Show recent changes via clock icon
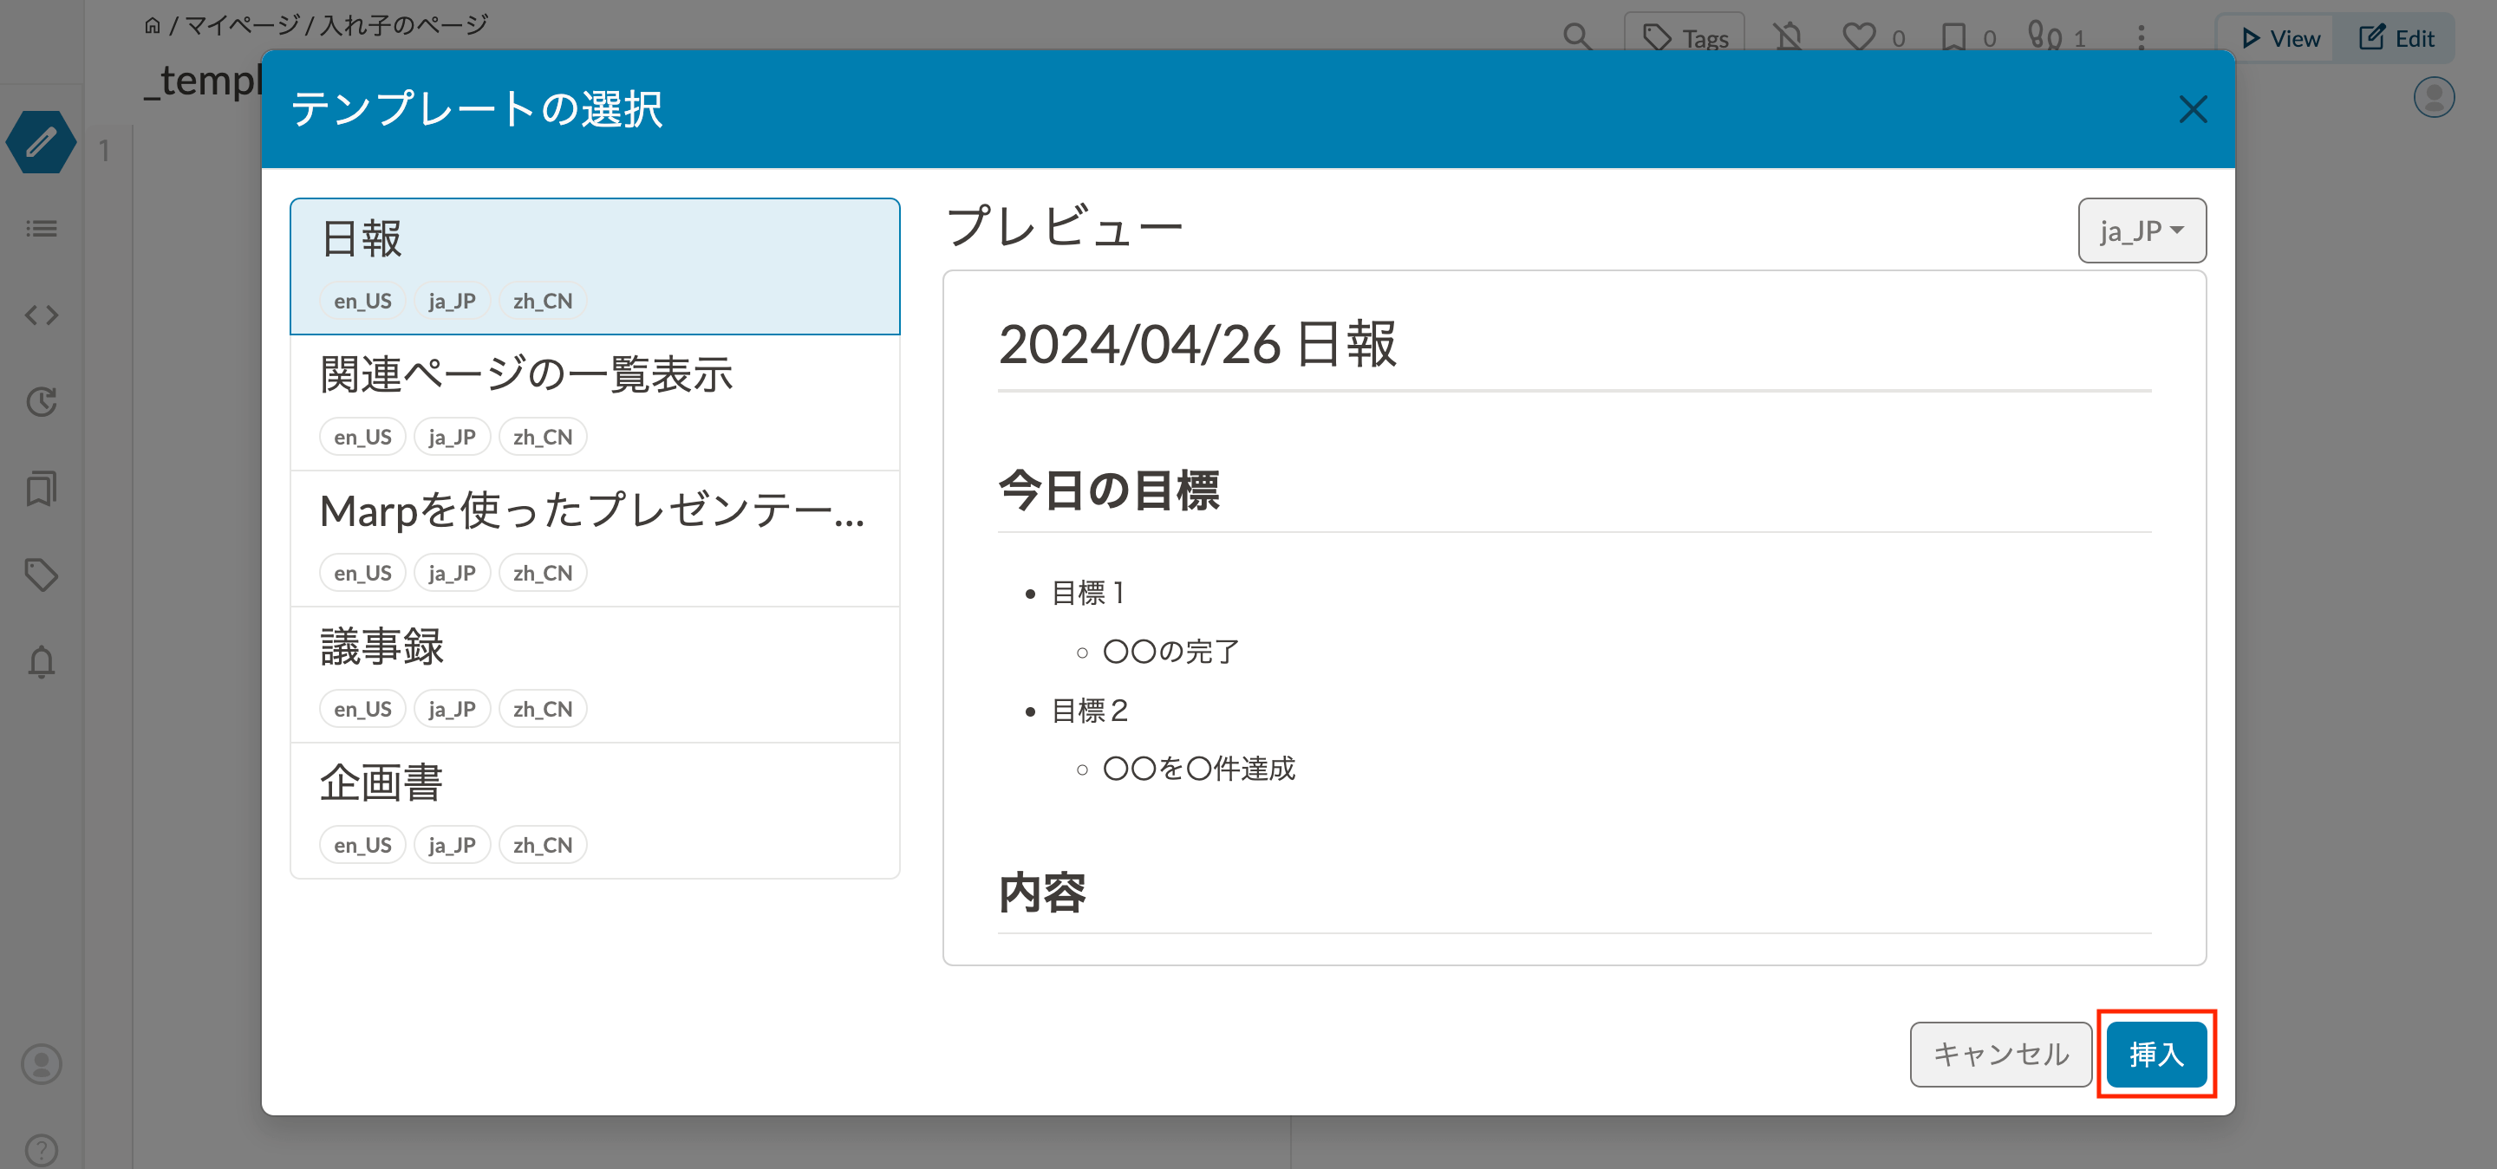 pyautogui.click(x=40, y=401)
